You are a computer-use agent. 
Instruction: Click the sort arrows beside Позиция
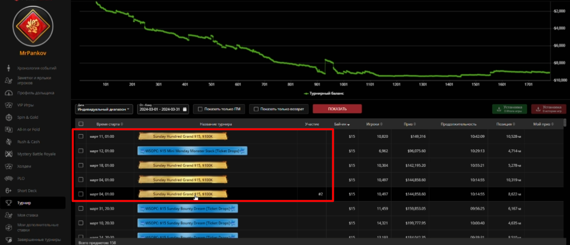(x=513, y=124)
